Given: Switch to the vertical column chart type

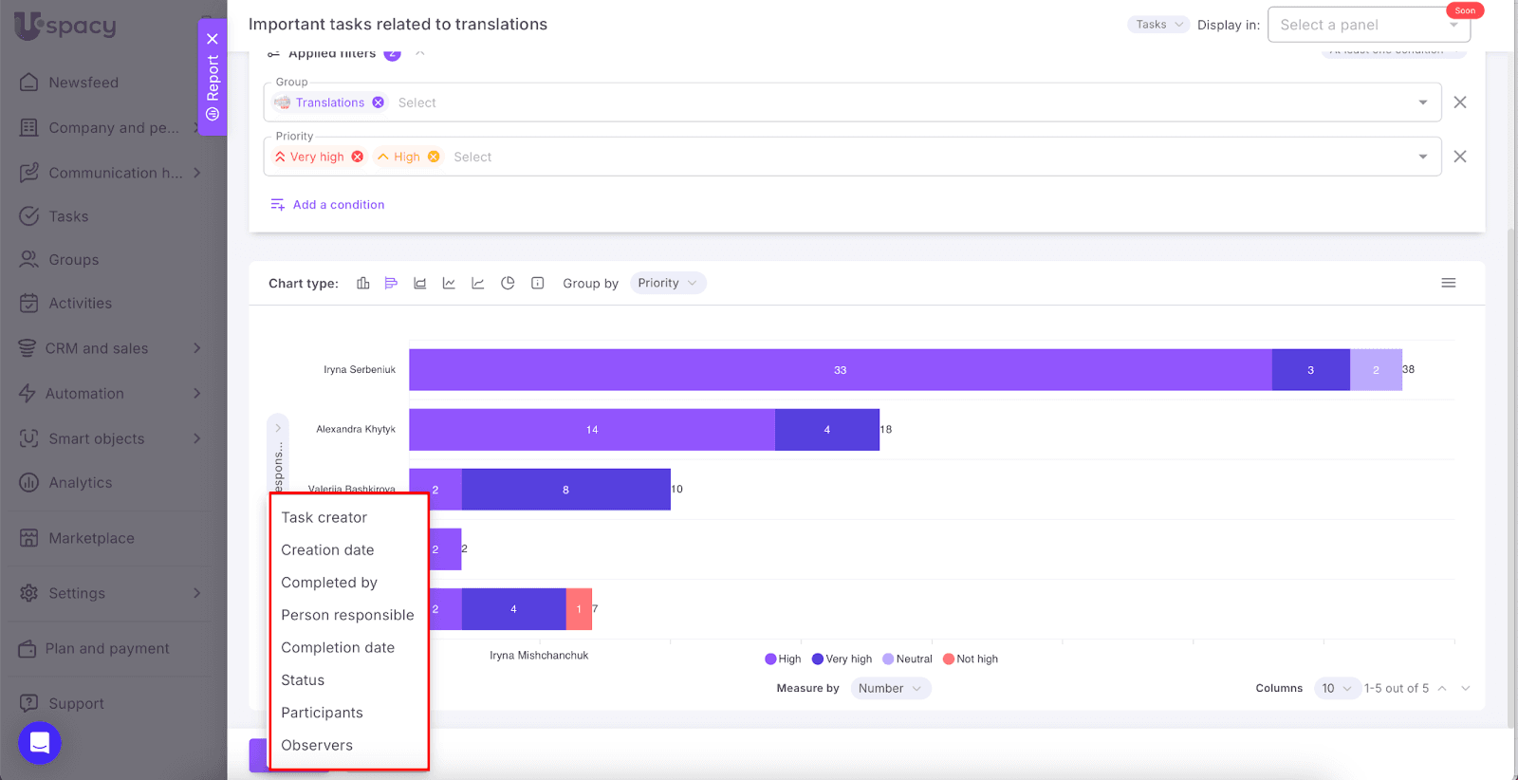Looking at the screenshot, I should click(362, 283).
